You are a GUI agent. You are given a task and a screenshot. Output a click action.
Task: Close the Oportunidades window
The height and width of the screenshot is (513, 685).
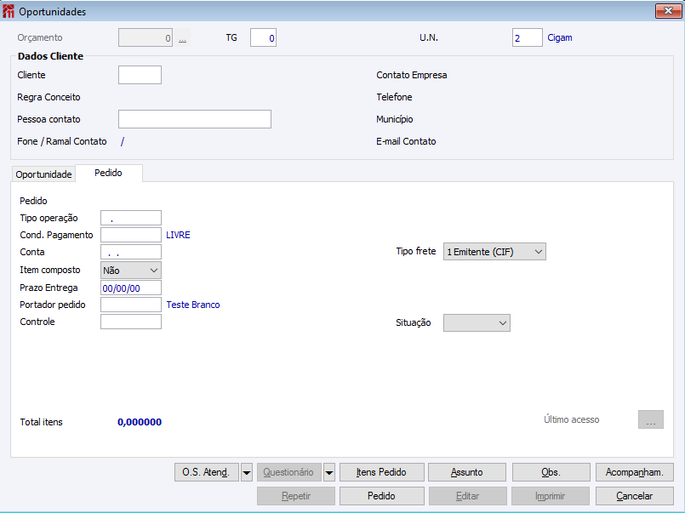[668, 11]
